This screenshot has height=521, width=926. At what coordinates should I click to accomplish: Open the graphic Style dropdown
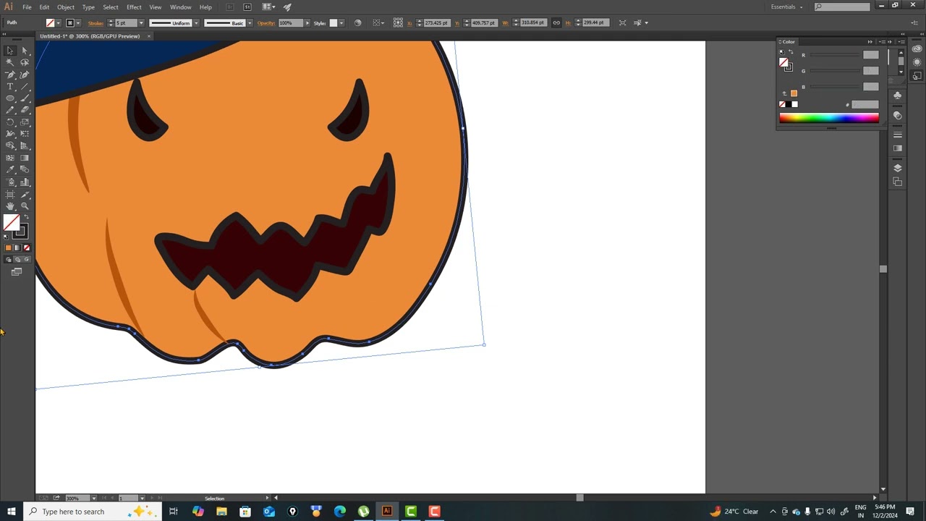[x=341, y=23]
